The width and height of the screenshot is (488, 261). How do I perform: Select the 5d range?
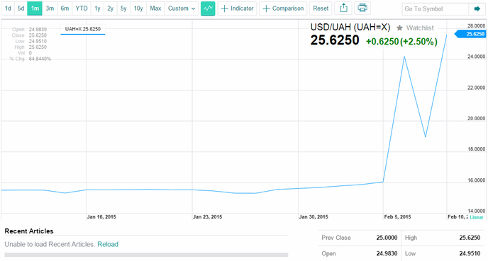(21, 8)
